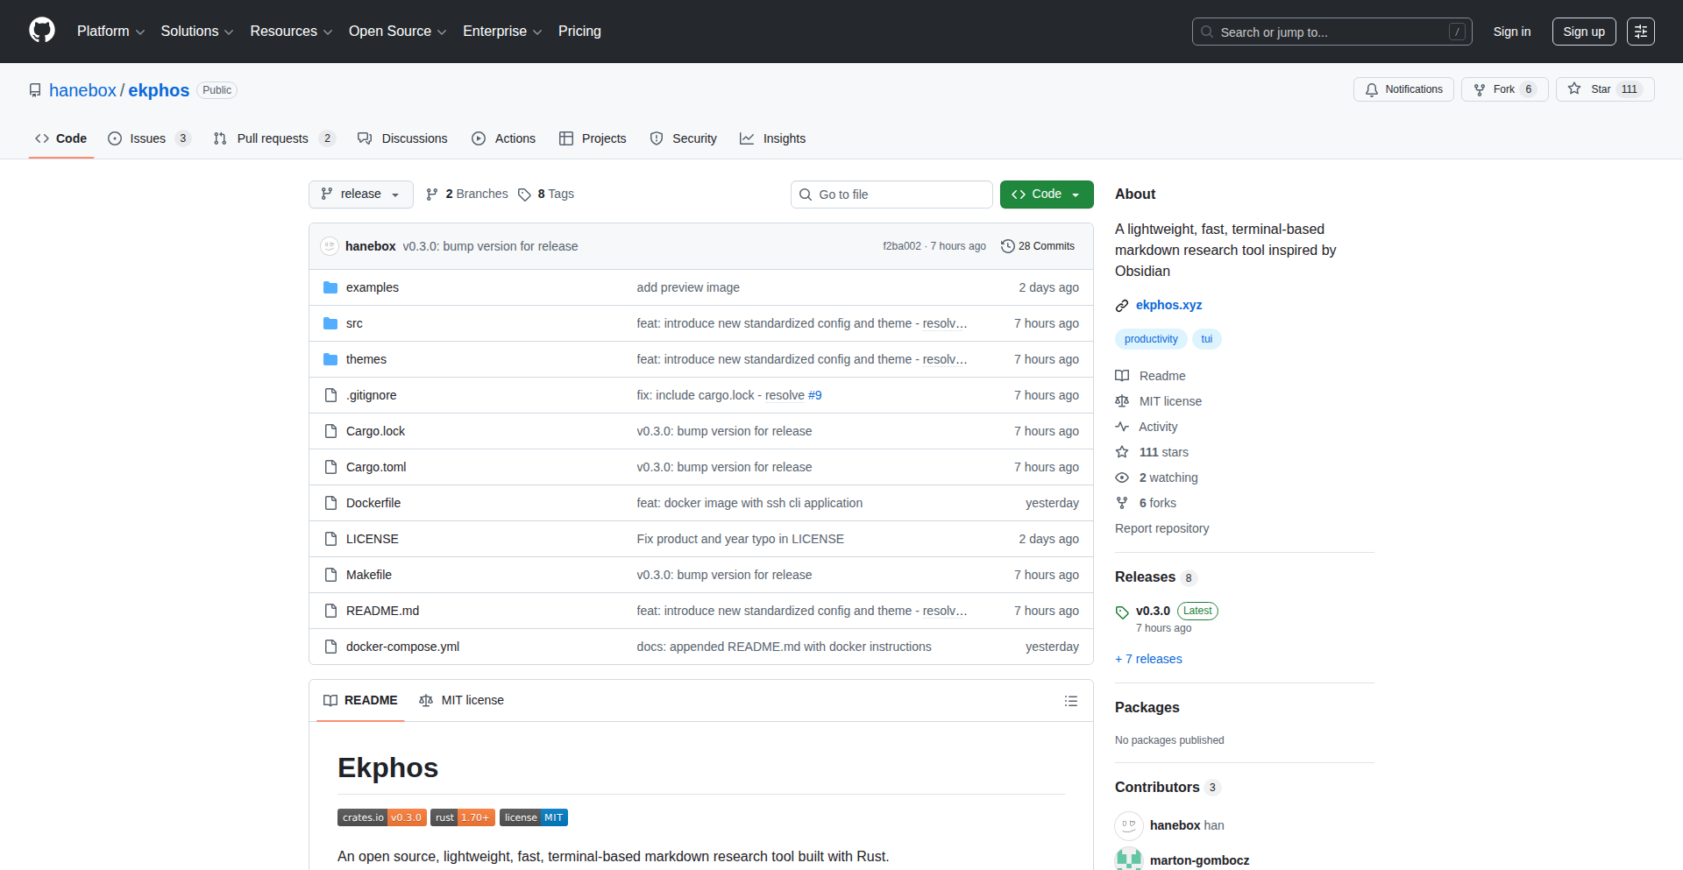This screenshot has width=1683, height=870.
Task: Open the release branch selector dropdown
Action: click(361, 195)
